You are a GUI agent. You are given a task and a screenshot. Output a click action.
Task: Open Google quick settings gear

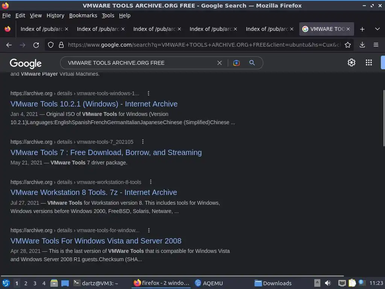[352, 62]
